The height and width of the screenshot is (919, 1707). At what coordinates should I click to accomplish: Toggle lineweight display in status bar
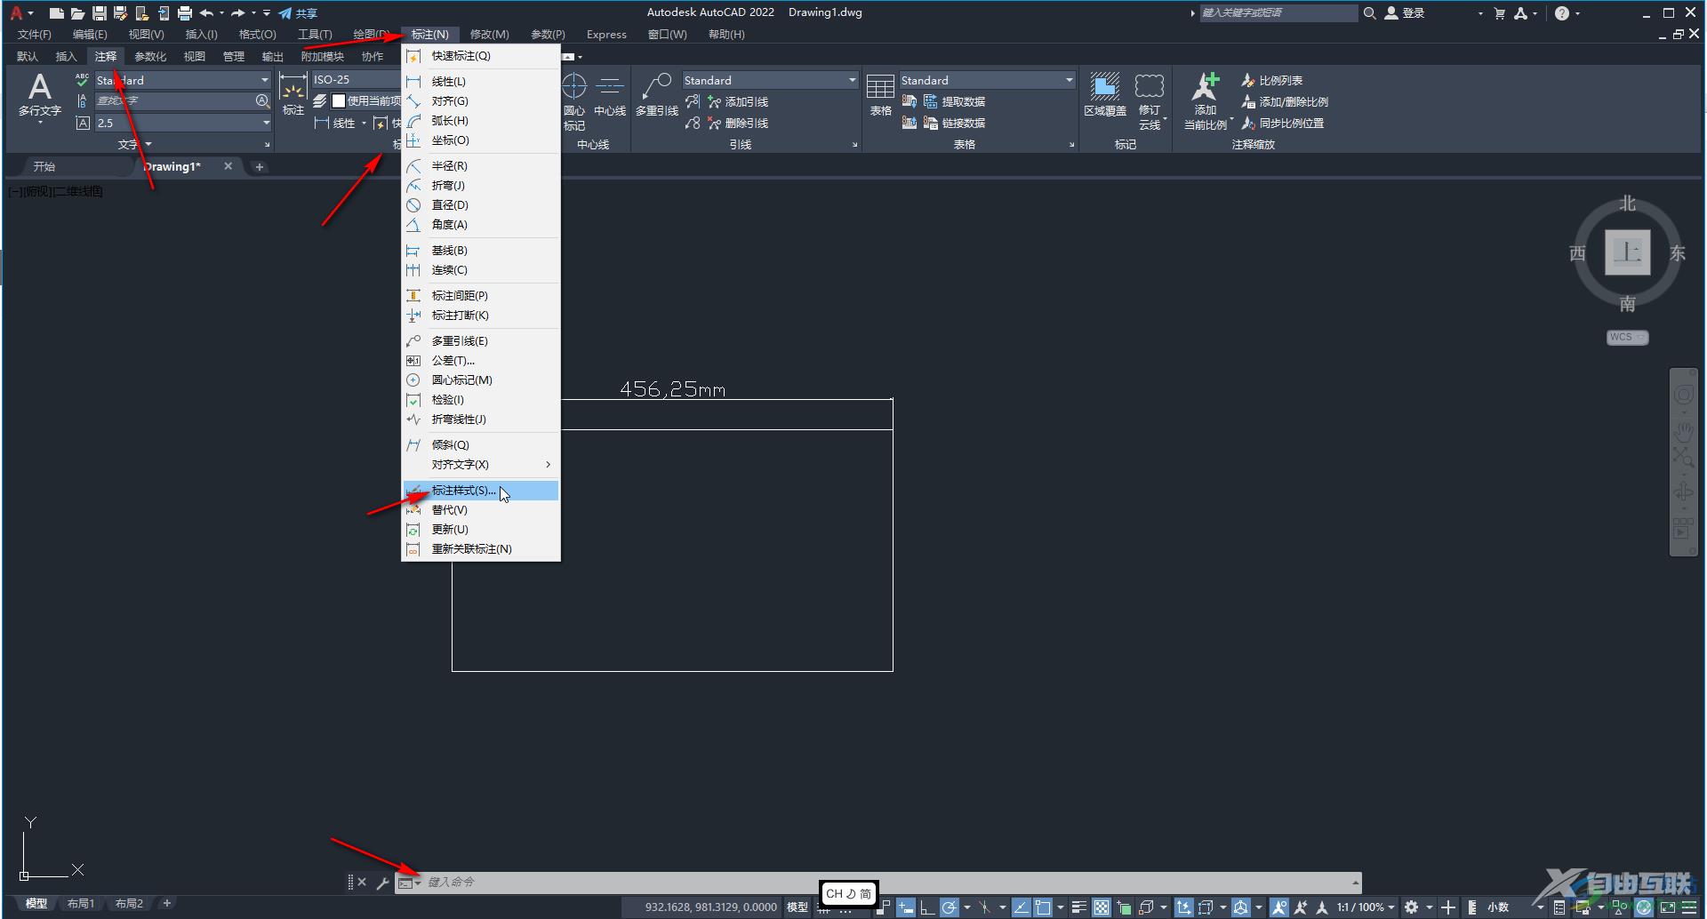pos(1079,907)
